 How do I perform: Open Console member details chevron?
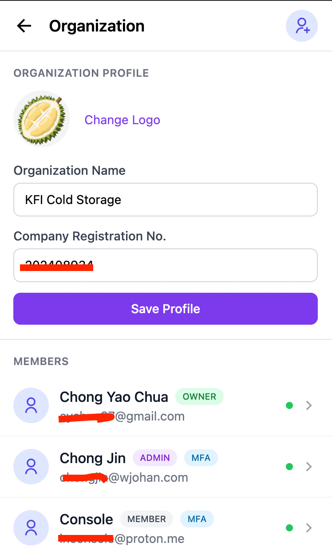coord(309,528)
